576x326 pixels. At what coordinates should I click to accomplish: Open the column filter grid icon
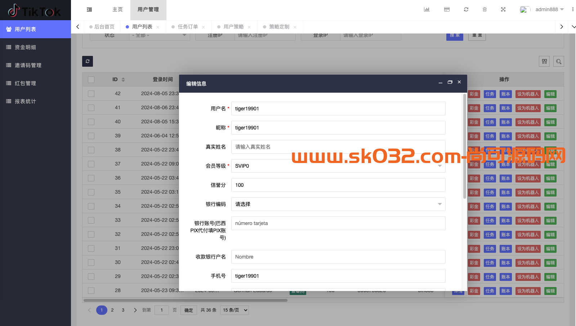coord(544,61)
